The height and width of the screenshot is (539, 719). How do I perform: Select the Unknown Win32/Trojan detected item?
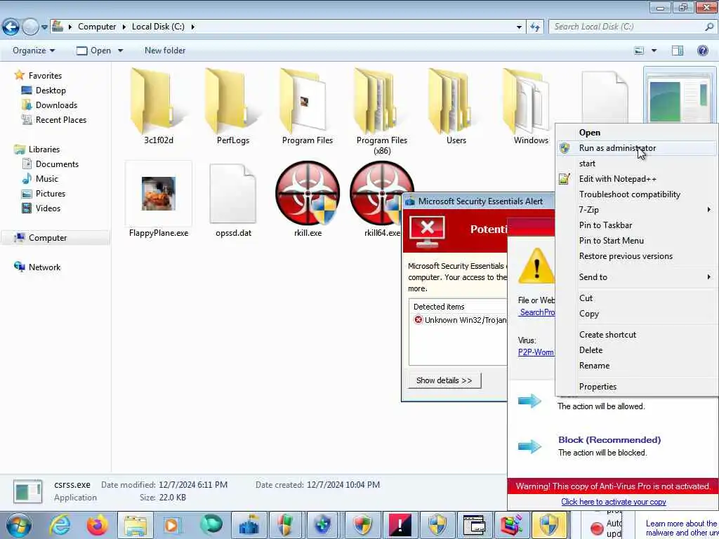pos(460,320)
